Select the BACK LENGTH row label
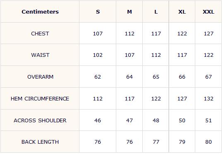The width and height of the screenshot is (223, 154). (40, 142)
